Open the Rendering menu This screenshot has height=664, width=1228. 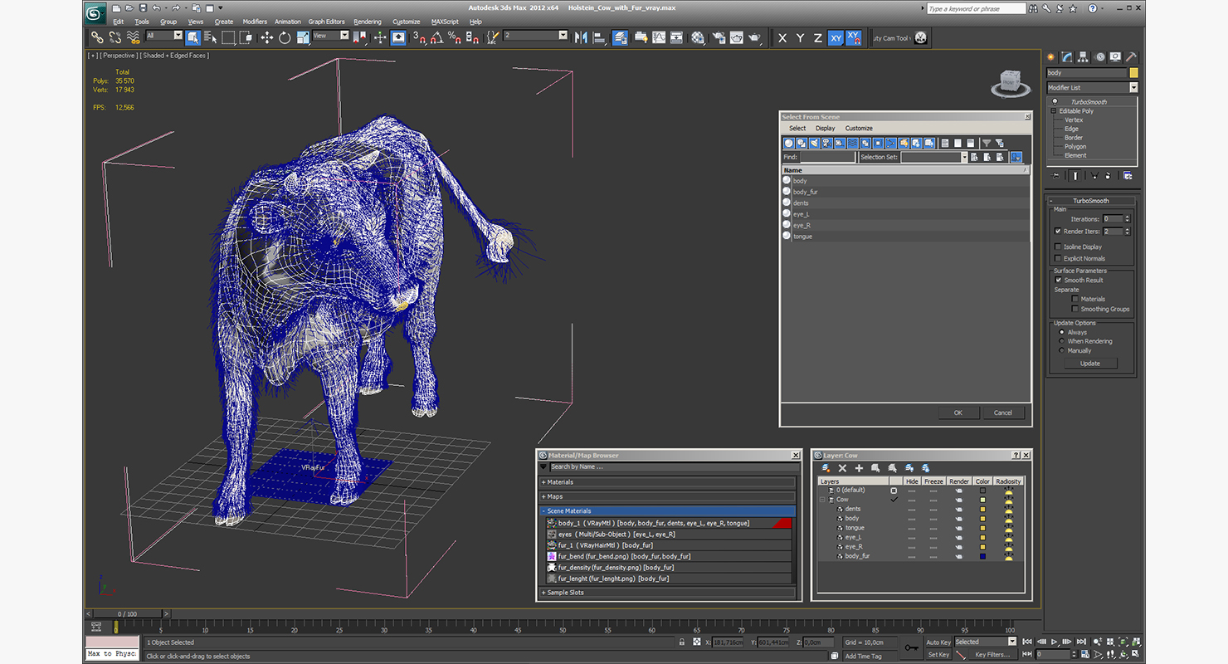pos(368,22)
